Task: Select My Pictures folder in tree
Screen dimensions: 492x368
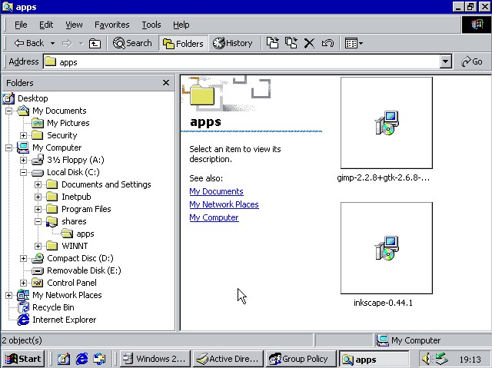Action: coord(68,123)
